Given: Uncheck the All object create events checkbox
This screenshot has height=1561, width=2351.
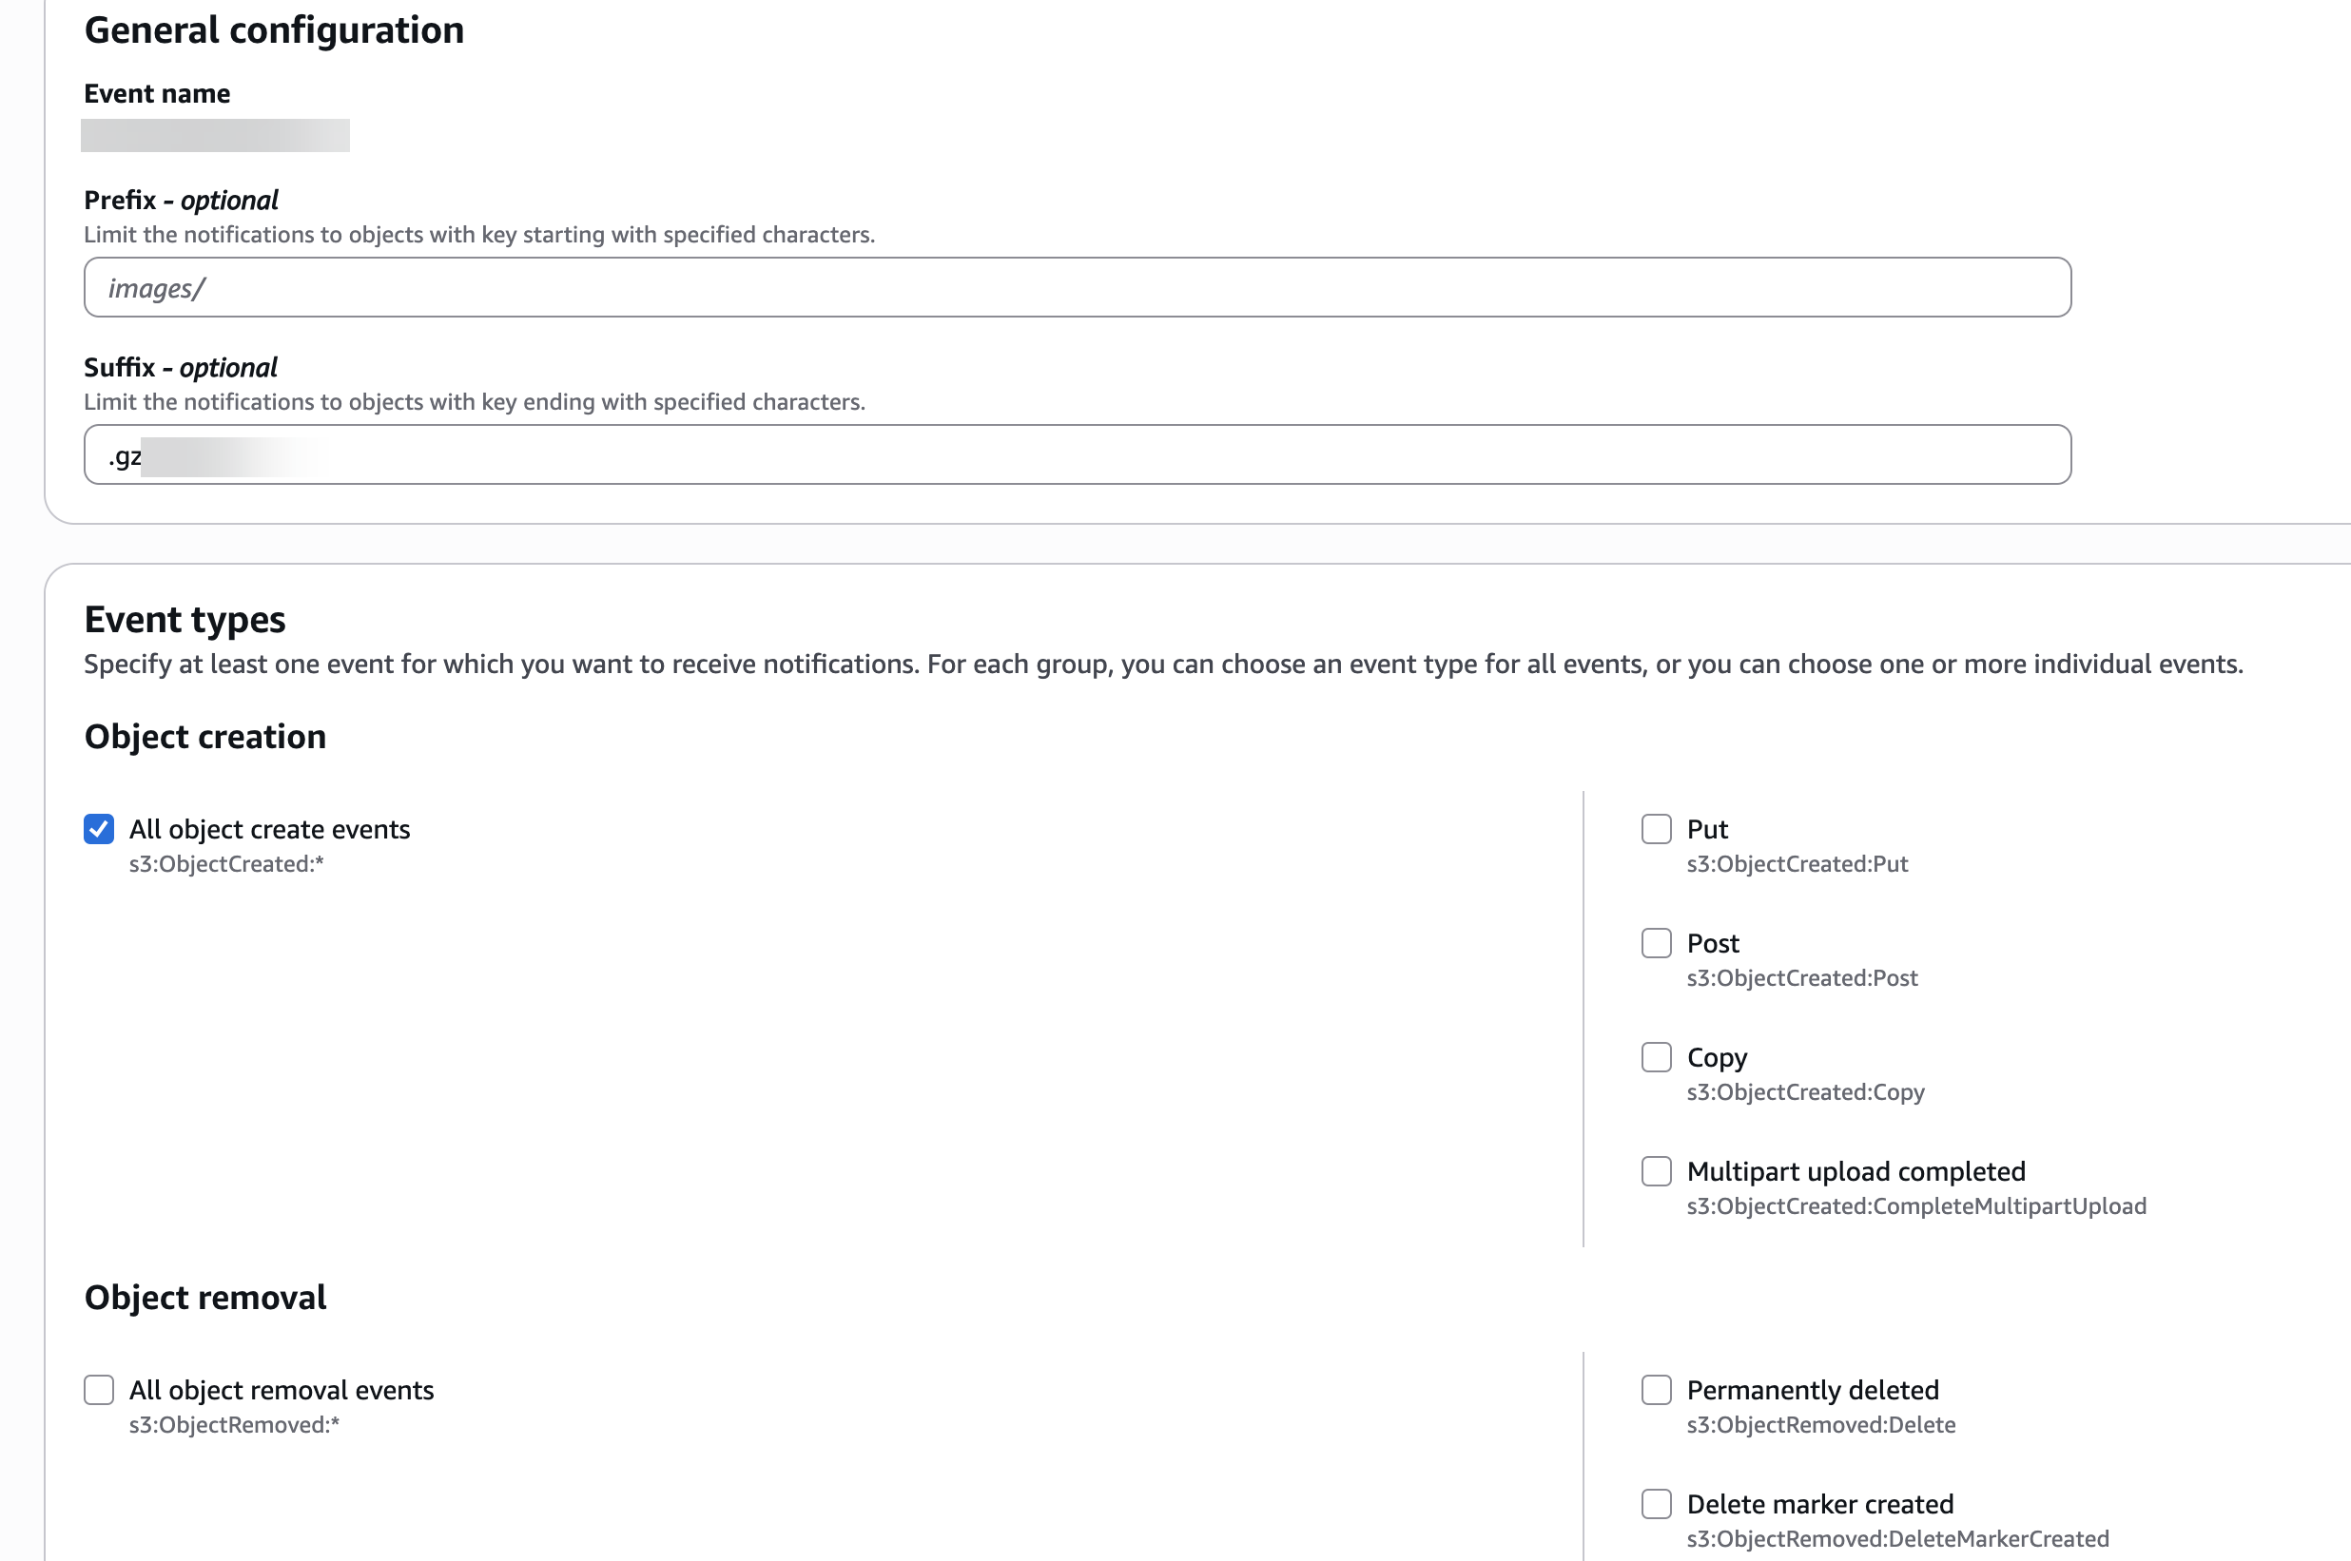Looking at the screenshot, I should (99, 829).
